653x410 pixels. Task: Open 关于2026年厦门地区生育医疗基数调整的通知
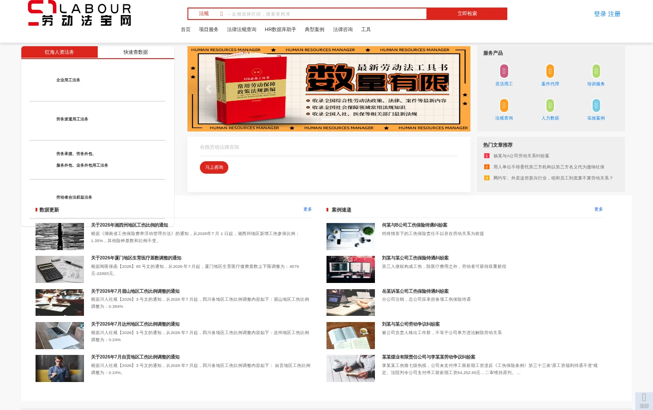coord(136,258)
